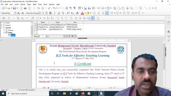Apply the yellow highlighting color
This screenshot has height=96, width=171.
tap(88, 13)
